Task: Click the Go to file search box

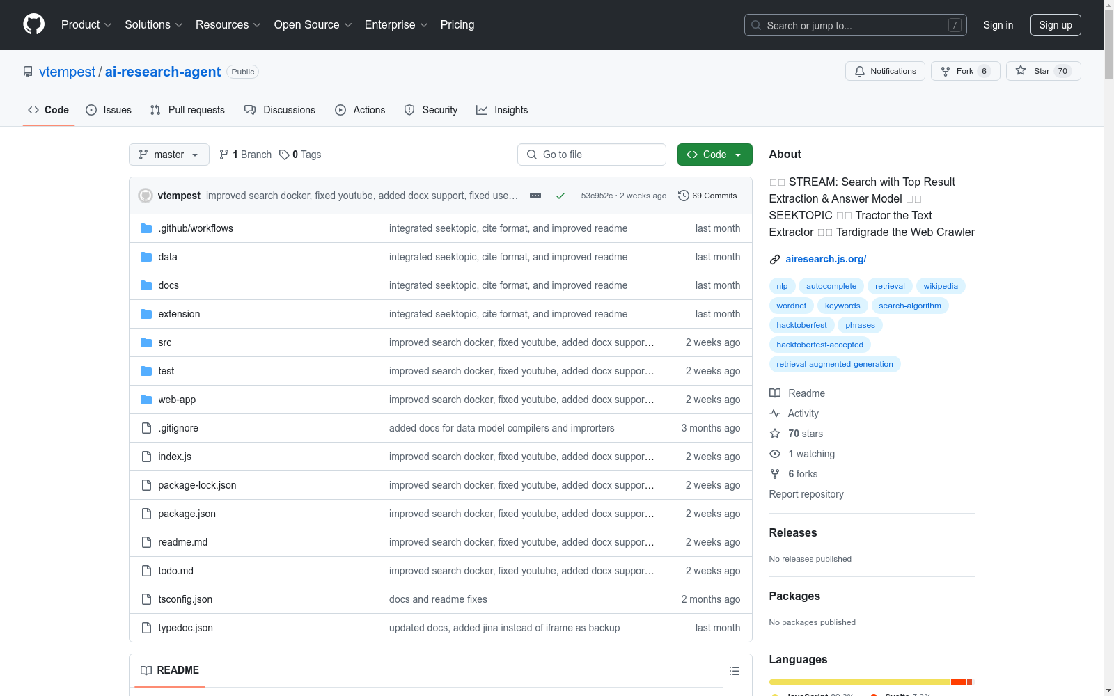Action: pyautogui.click(x=592, y=155)
